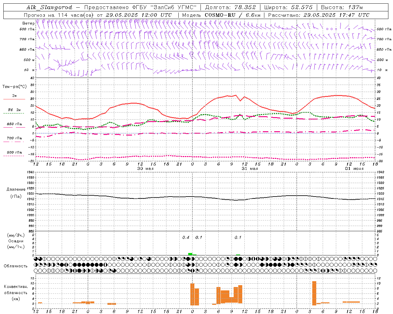Click the 'Облачность' cloud cover label
The height and width of the screenshot is (314, 393).
pos(16,266)
